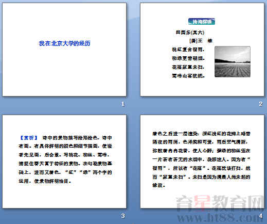The image size is (267, 224).
Task: Click the author line [唐]王维
Action: pyautogui.click(x=201, y=41)
